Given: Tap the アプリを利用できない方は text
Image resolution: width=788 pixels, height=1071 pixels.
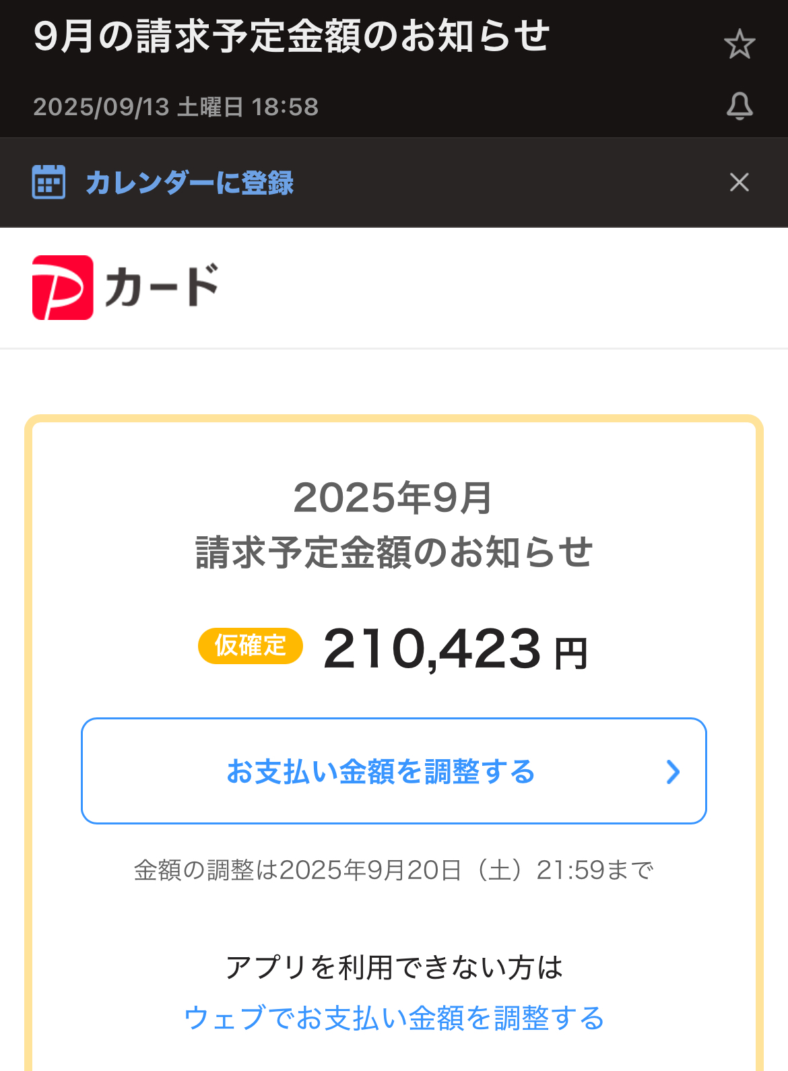Looking at the screenshot, I should tap(394, 967).
